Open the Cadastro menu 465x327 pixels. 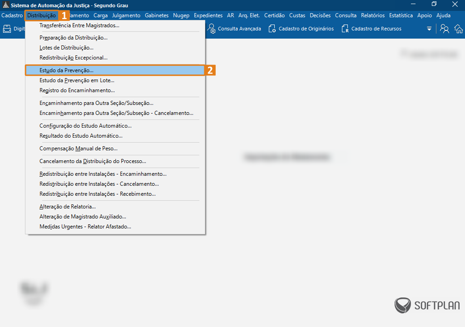pos(12,15)
